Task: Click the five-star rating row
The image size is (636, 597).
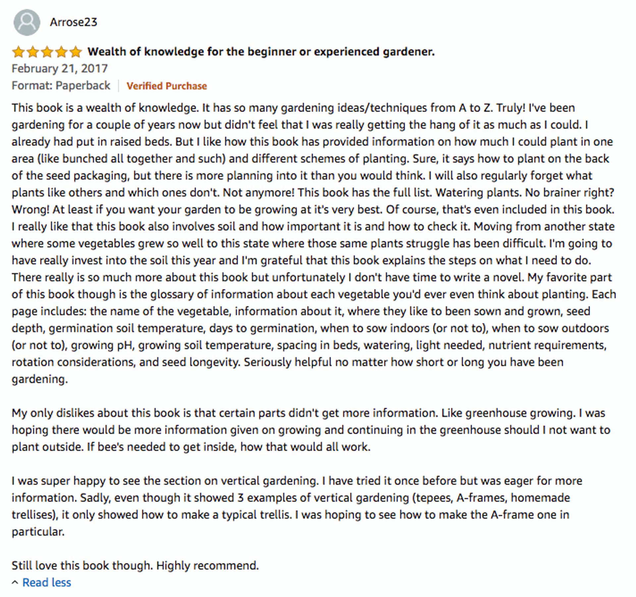Action: (x=47, y=51)
